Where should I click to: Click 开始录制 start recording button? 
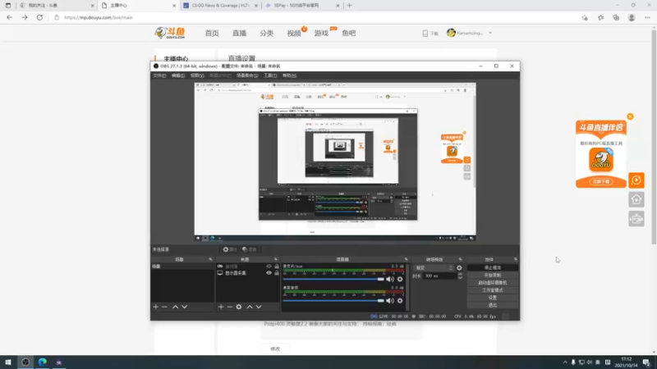tap(492, 275)
